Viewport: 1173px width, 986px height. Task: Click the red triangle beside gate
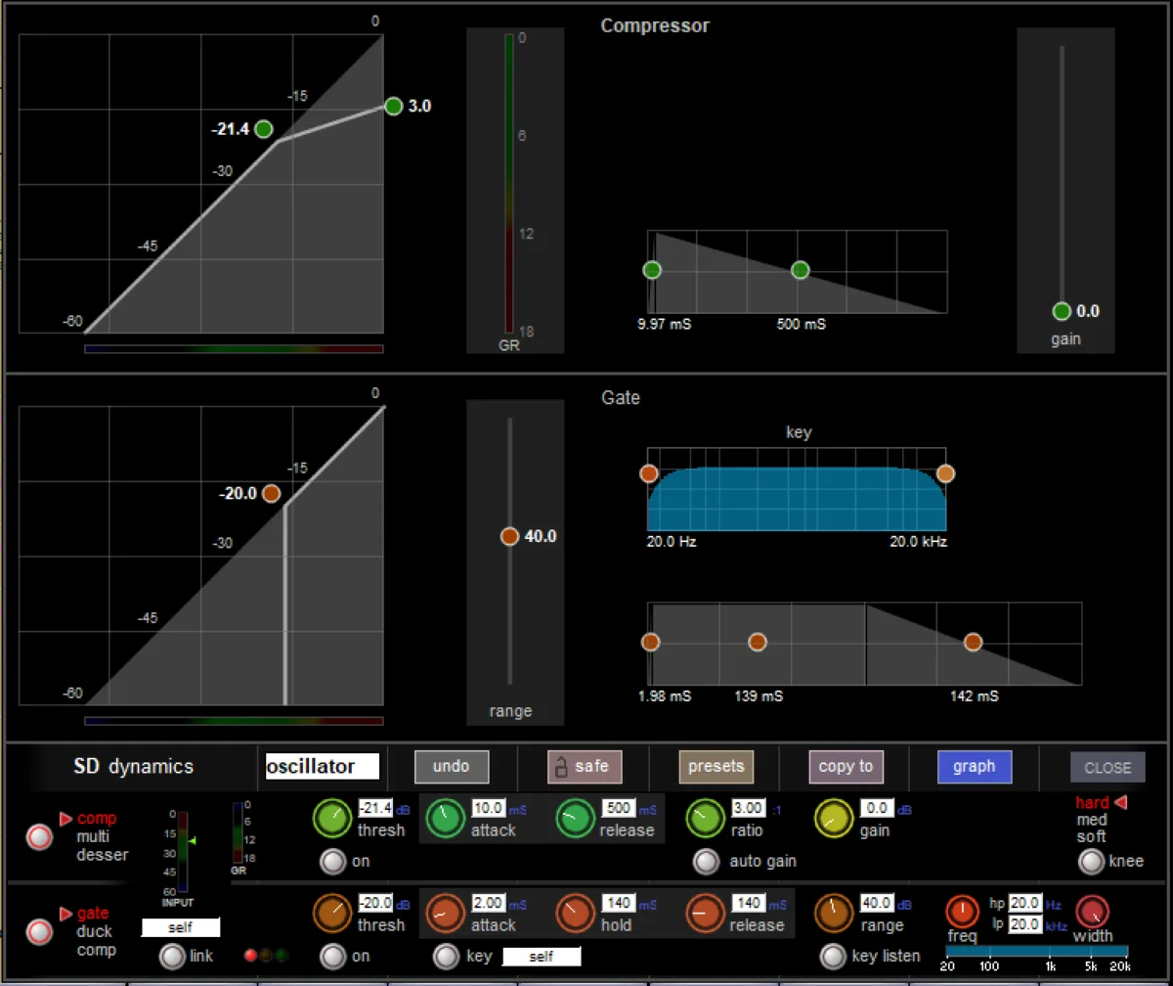[x=66, y=914]
